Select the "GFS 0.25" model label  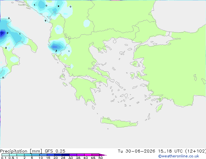tap(55, 151)
